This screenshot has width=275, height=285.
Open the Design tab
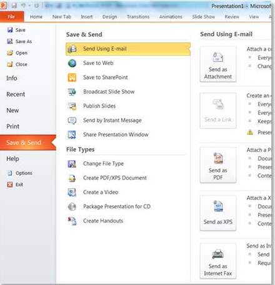click(109, 17)
